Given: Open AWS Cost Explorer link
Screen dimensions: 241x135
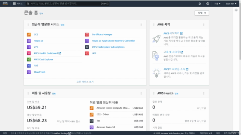Looking at the screenshot, I should click(x=43, y=59).
